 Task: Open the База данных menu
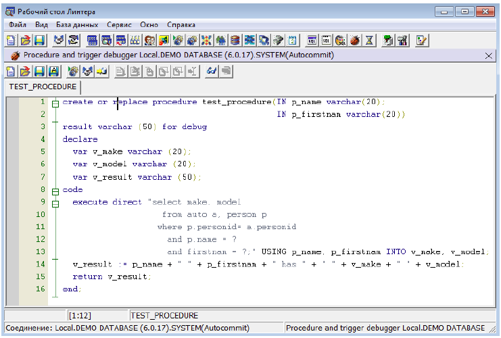pyautogui.click(x=78, y=24)
